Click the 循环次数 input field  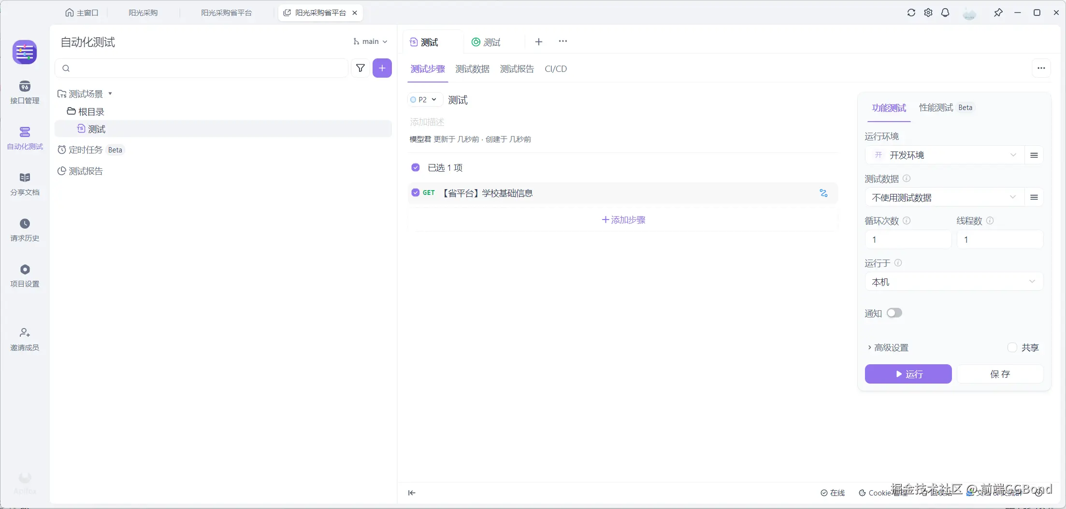(908, 239)
